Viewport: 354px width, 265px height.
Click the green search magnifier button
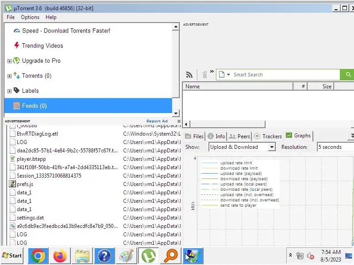(x=348, y=75)
